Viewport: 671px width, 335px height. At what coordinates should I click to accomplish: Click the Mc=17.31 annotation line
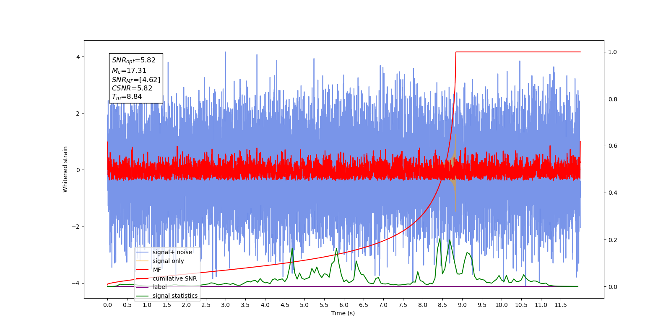129,71
